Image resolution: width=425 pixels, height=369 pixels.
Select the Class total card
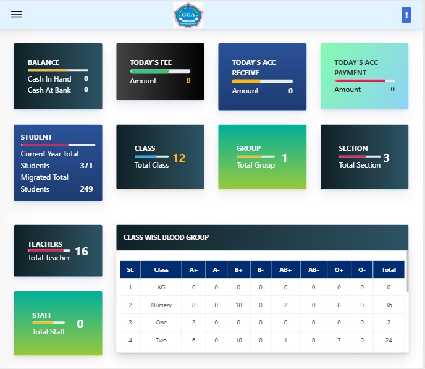[160, 157]
